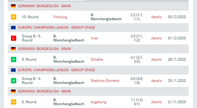Image resolution: width=197 pixels, height=108 pixels.
Task: Open the Champions League - Group Stage header above Inter
Action: pyautogui.click(x=56, y=27)
